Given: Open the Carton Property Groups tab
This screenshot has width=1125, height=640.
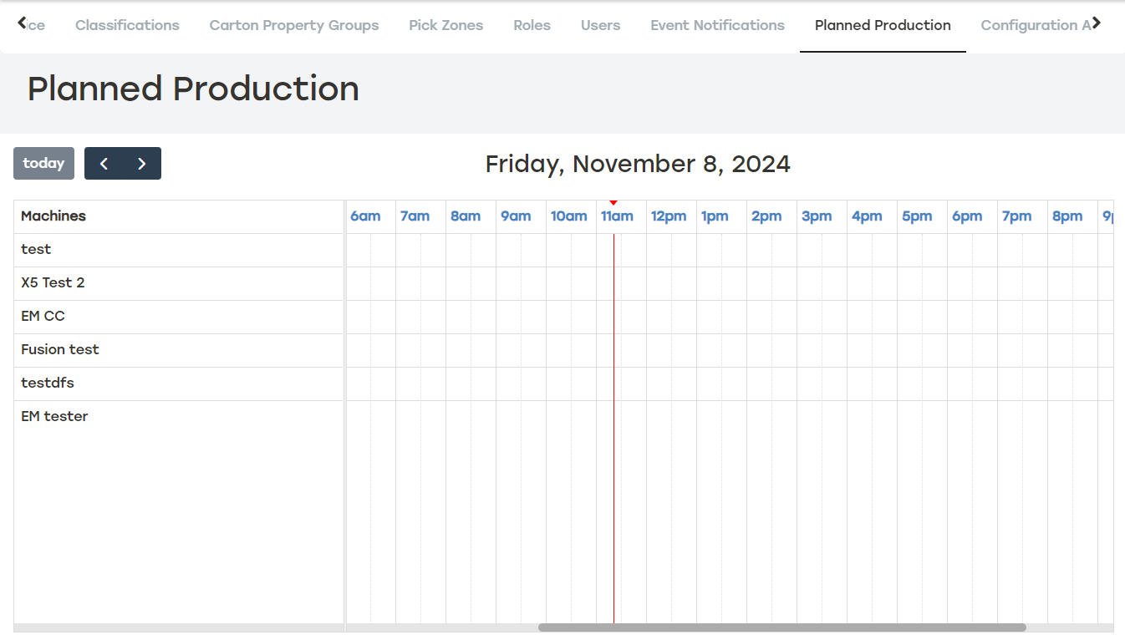Looking at the screenshot, I should [x=293, y=25].
